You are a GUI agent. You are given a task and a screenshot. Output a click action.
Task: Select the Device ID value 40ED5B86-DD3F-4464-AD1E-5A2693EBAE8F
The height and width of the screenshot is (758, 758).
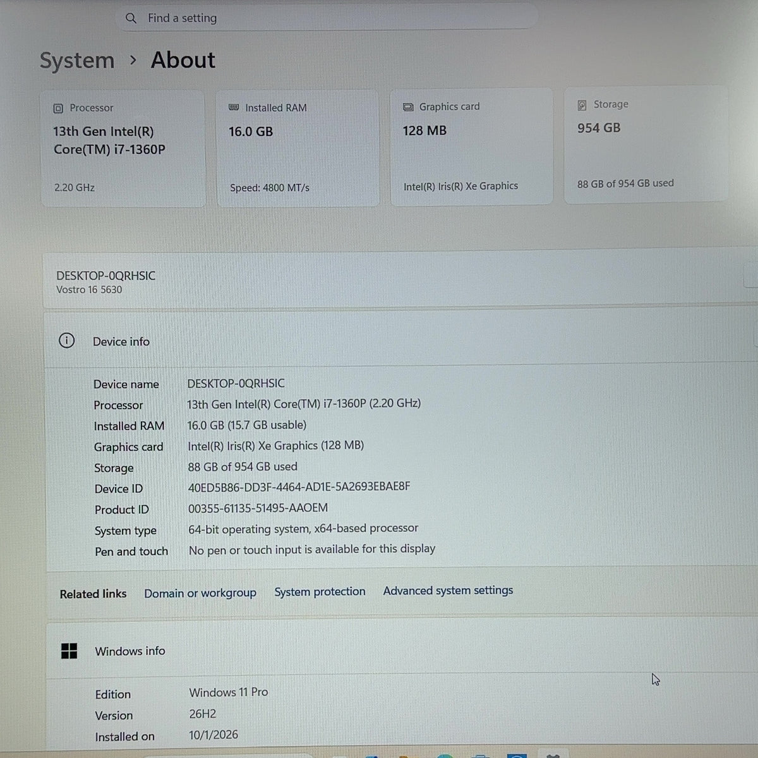pyautogui.click(x=299, y=487)
